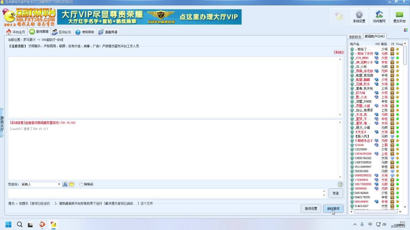The height and width of the screenshot is (230, 410).
Task: Open Windows taskbar search
Action: 20,225
